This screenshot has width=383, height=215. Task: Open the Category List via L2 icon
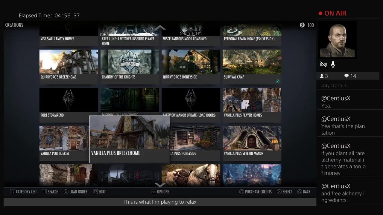[x=12, y=192]
